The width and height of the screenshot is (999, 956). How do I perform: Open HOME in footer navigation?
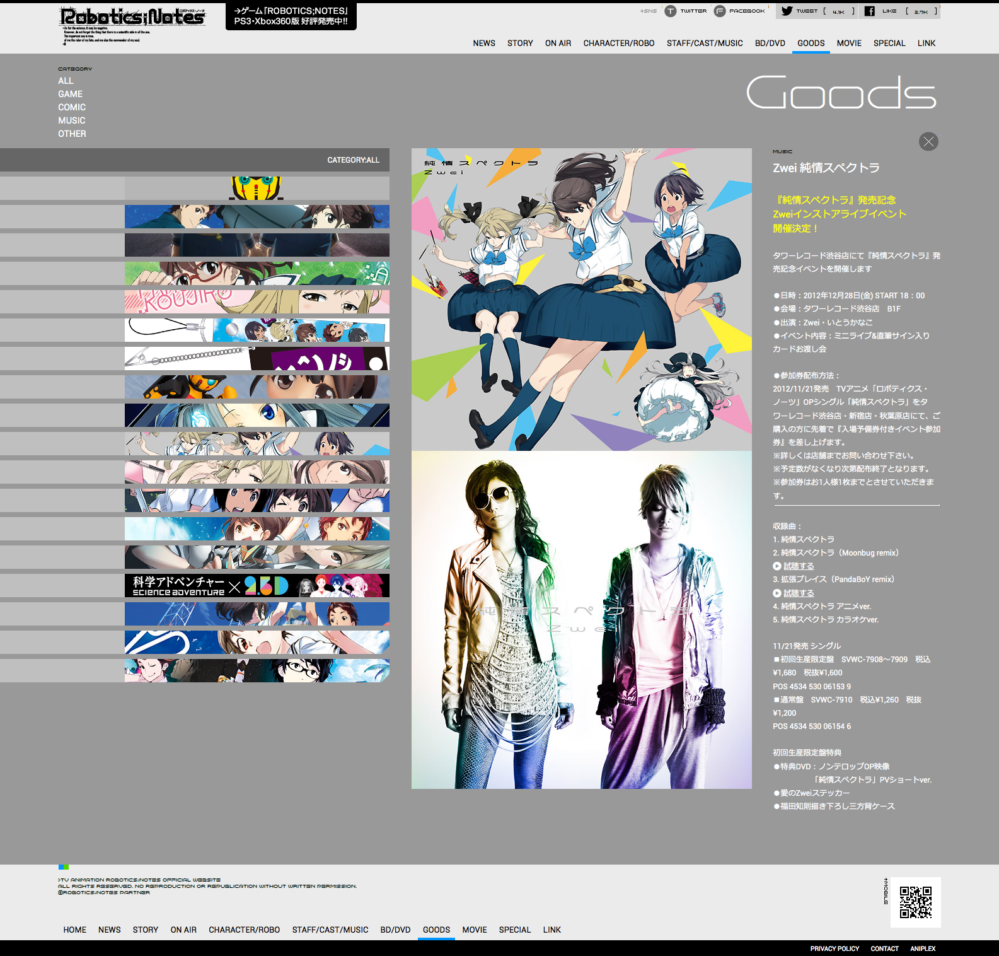click(x=75, y=930)
